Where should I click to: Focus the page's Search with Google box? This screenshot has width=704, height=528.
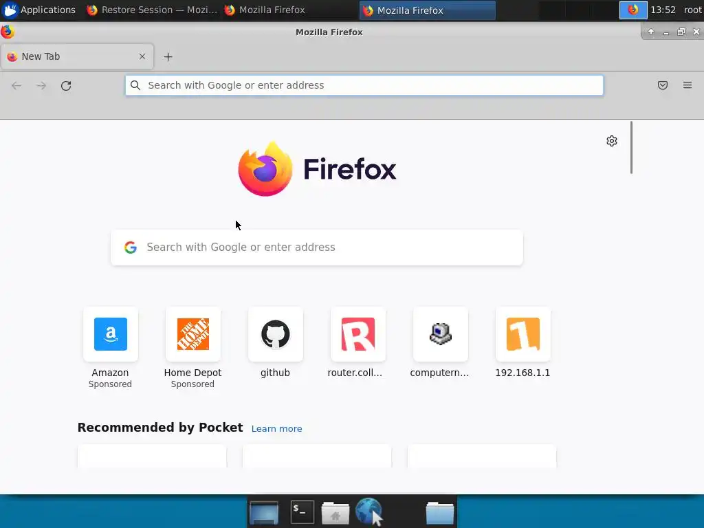[317, 247]
